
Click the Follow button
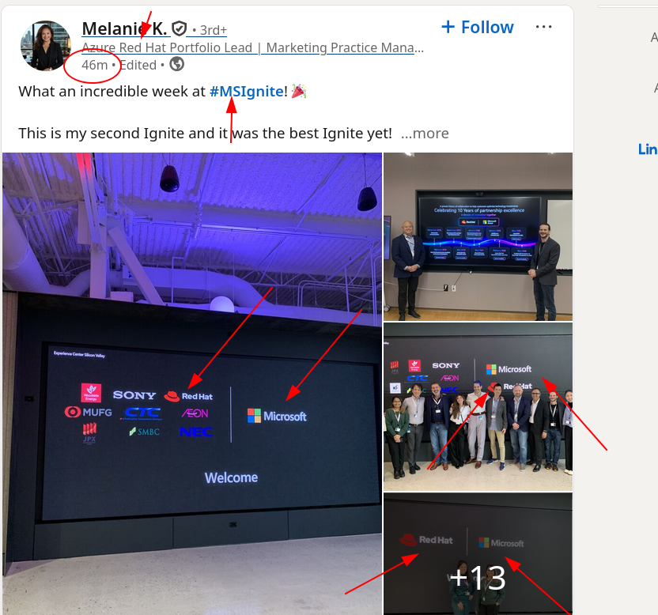coord(478,27)
